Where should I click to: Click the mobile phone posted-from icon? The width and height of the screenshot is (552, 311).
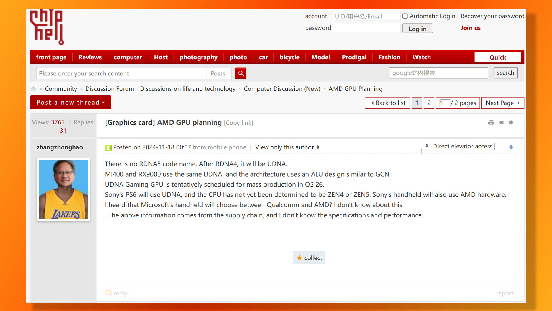108,147
